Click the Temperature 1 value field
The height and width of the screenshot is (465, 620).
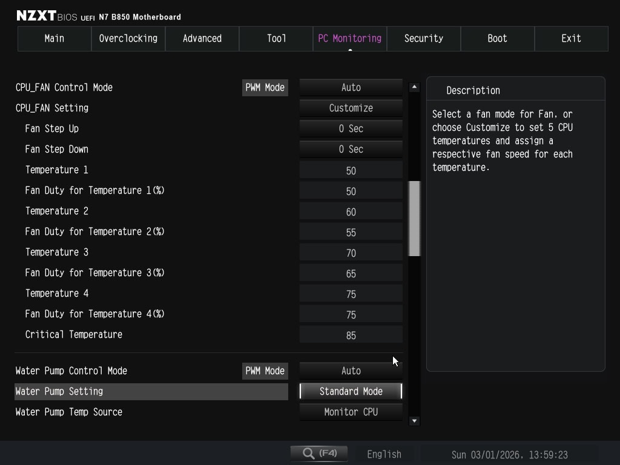pos(351,171)
